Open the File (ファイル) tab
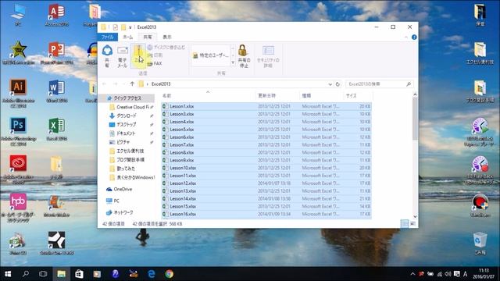Image resolution: width=500 pixels, height=281 pixels. click(x=108, y=37)
